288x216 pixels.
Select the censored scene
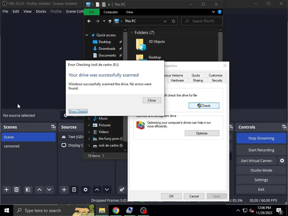[x=28, y=146]
